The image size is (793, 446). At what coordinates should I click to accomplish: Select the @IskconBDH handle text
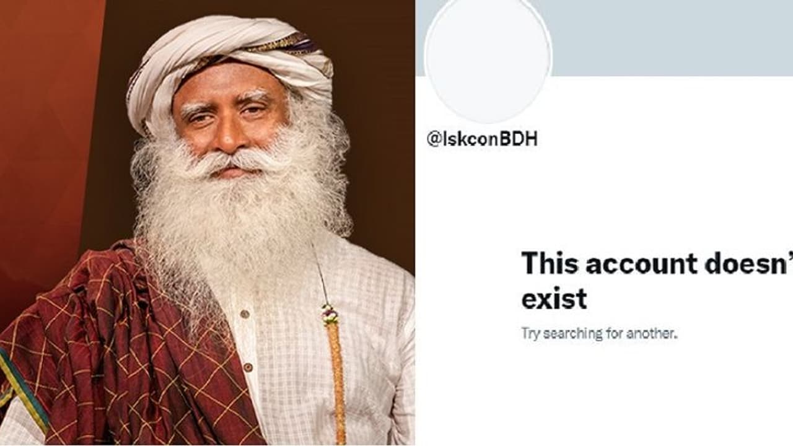pyautogui.click(x=482, y=139)
